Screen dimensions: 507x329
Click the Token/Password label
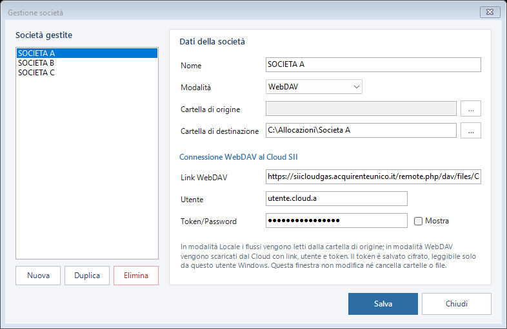[x=208, y=221]
